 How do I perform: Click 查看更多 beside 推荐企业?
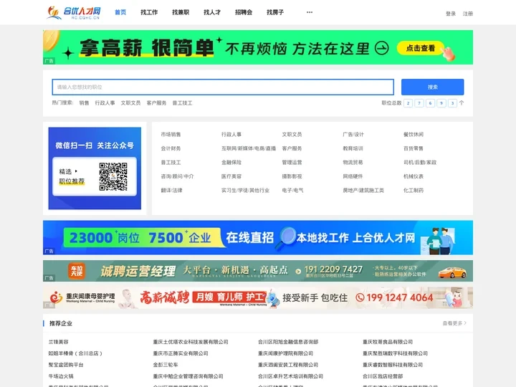tap(454, 323)
